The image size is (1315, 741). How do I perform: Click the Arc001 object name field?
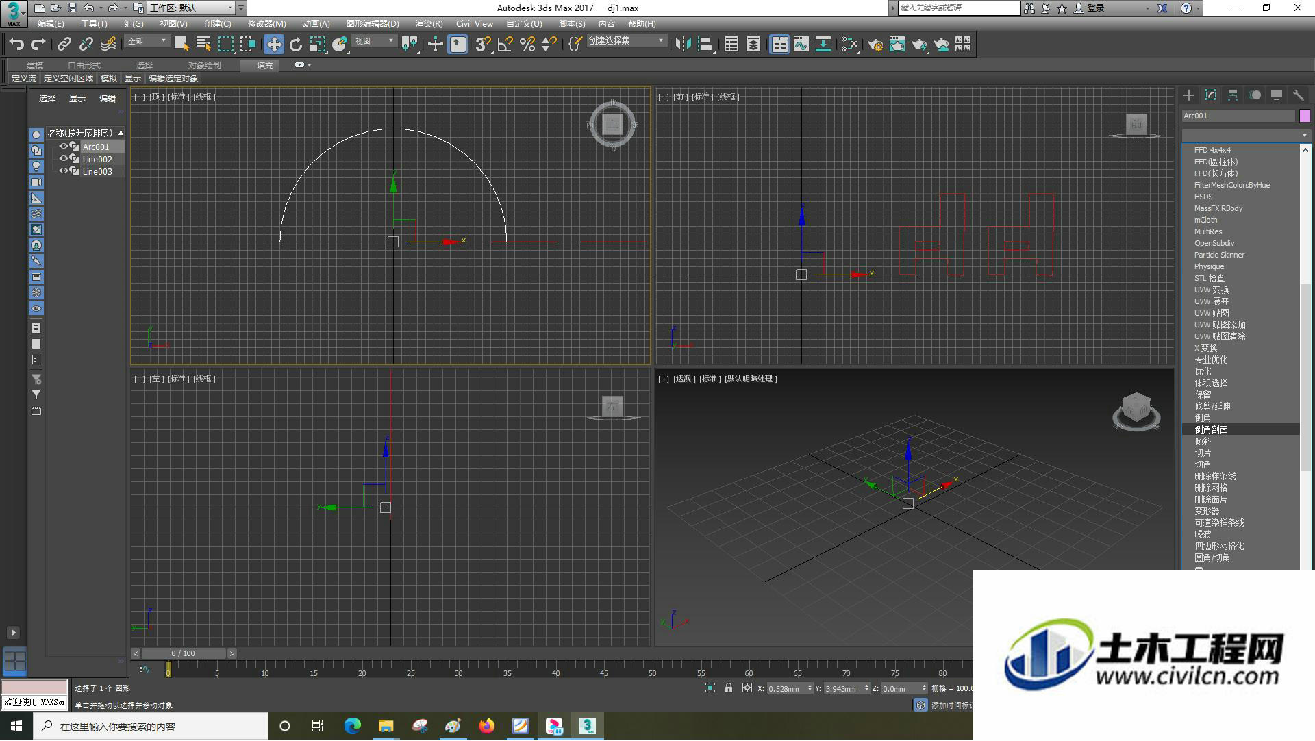[x=1239, y=116]
